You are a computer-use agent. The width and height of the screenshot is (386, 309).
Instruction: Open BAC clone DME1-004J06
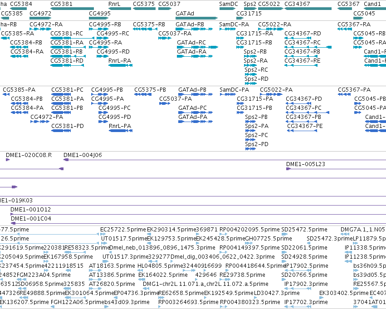83,155
